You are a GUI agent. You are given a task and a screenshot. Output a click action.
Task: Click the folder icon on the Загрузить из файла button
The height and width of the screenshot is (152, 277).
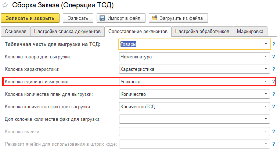154,18
